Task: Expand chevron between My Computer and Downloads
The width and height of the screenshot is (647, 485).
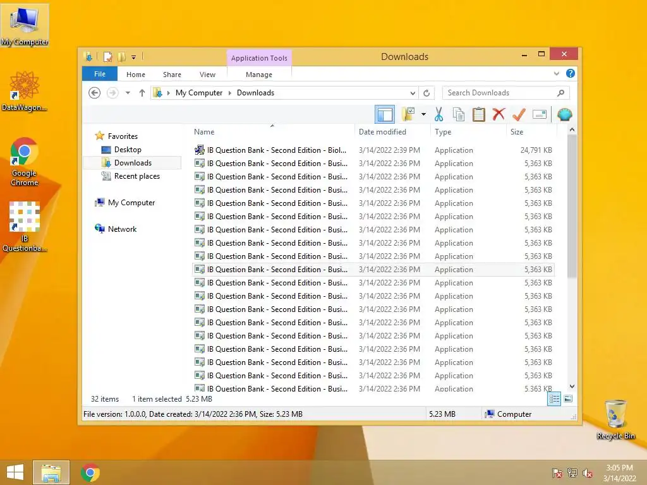Action: click(x=230, y=93)
